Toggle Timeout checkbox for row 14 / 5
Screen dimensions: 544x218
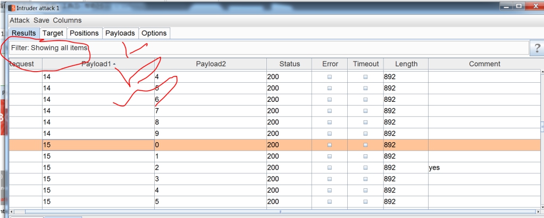coord(365,88)
